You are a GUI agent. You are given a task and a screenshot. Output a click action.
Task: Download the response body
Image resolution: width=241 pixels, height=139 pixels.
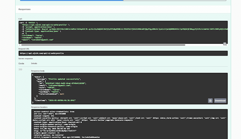[220, 101]
